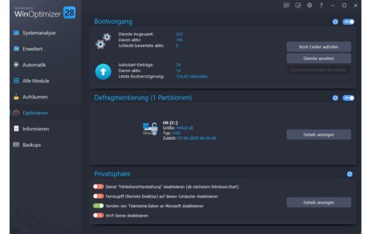Image resolution: width=371 pixels, height=234 pixels.
Task: Click Boot Center aufrufen button
Action: click(318, 46)
